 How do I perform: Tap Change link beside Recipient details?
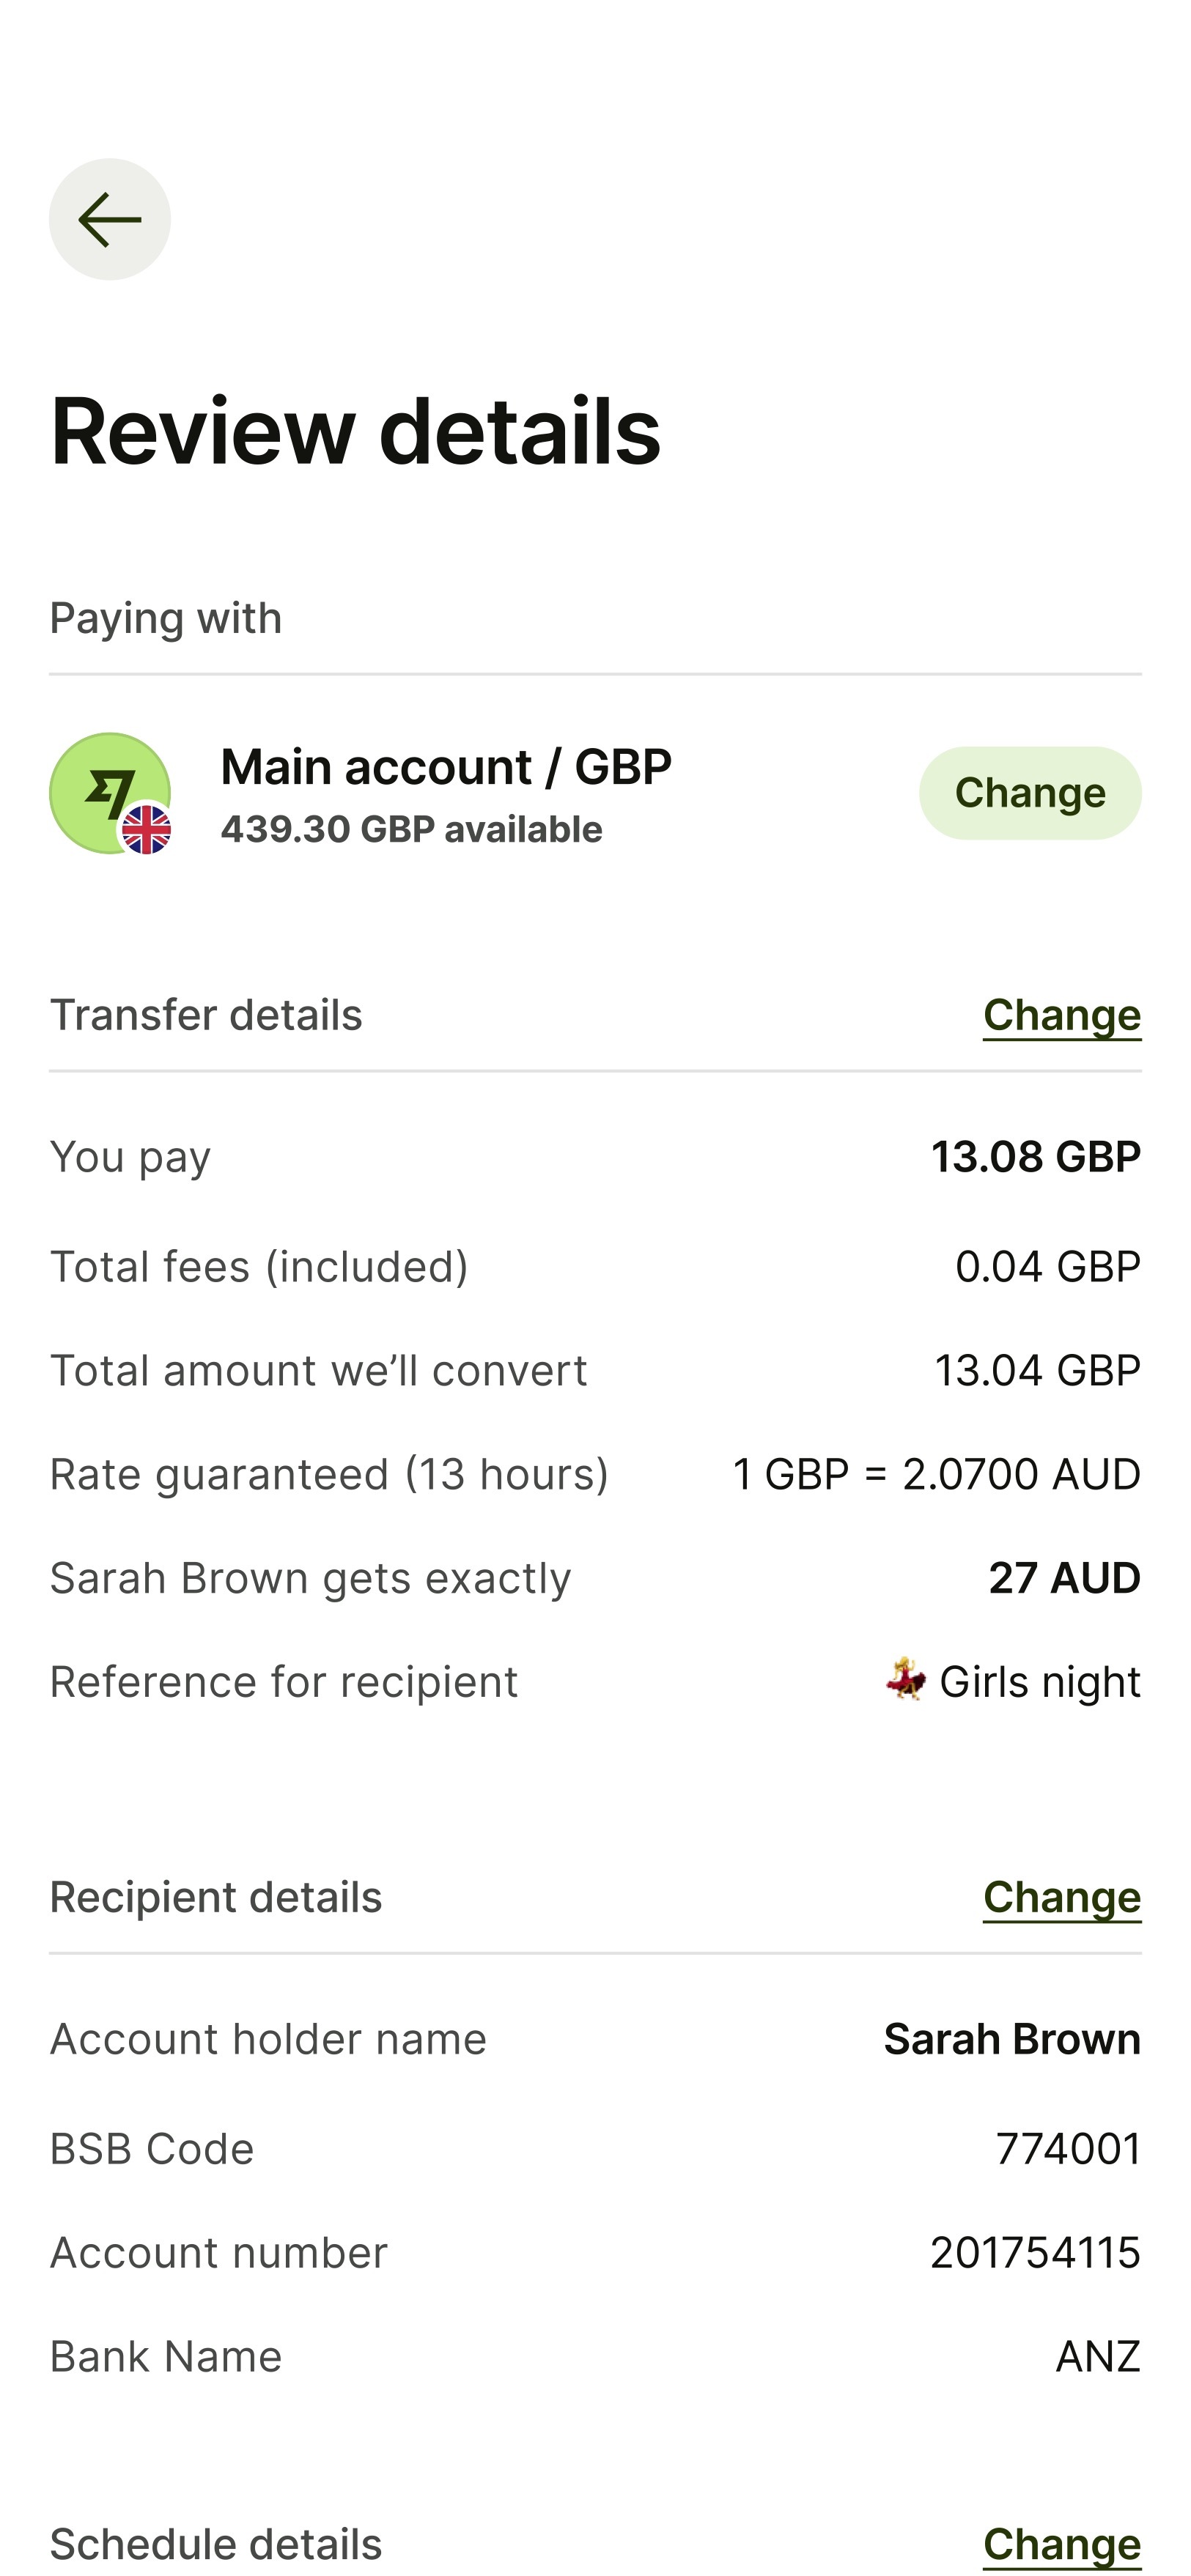pyautogui.click(x=1061, y=1897)
